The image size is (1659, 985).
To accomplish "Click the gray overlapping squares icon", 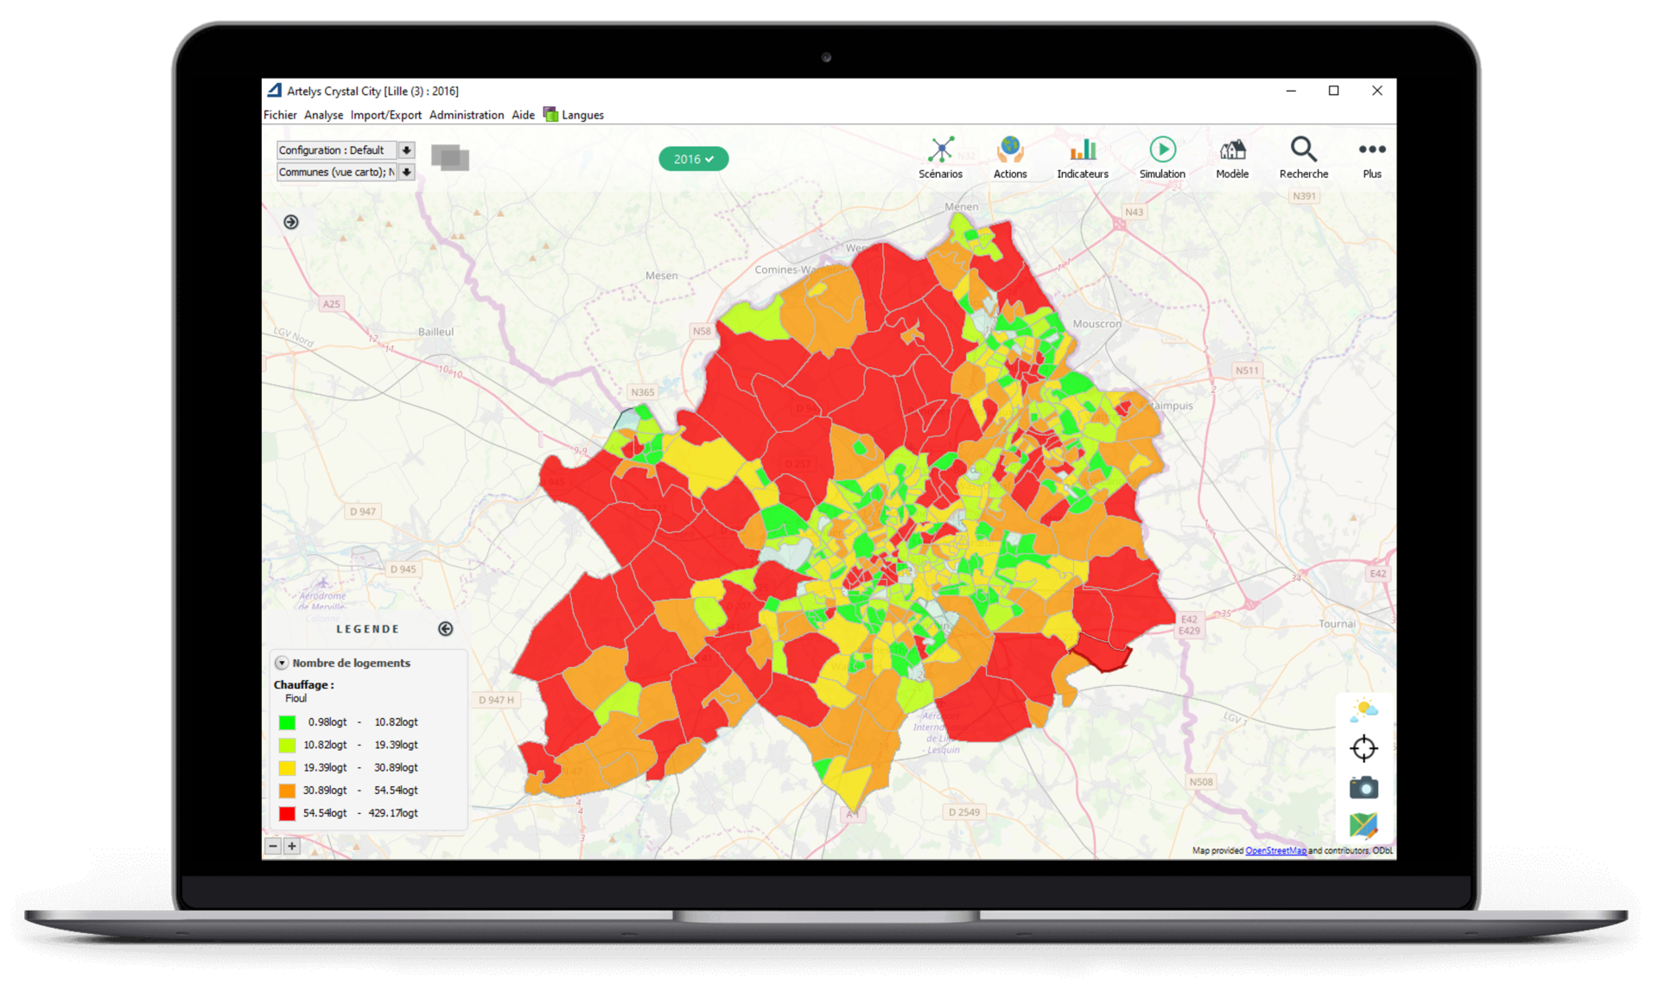I will point(450,158).
